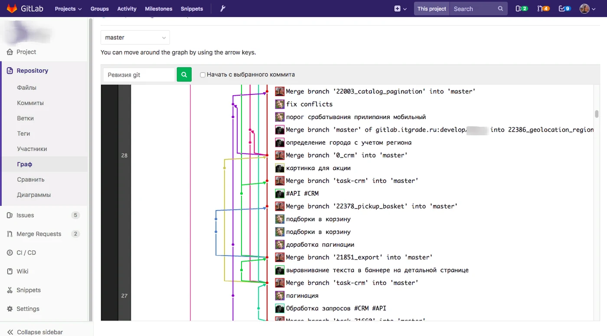Click the '#API #CRM' commit message
The width and height of the screenshot is (607, 336).
(302, 194)
